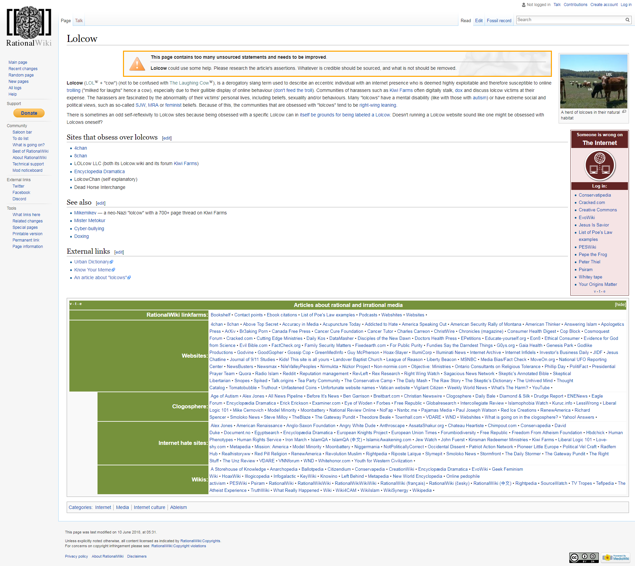The height and width of the screenshot is (566, 635).
Task: Open Page information link
Action: pyautogui.click(x=27, y=247)
